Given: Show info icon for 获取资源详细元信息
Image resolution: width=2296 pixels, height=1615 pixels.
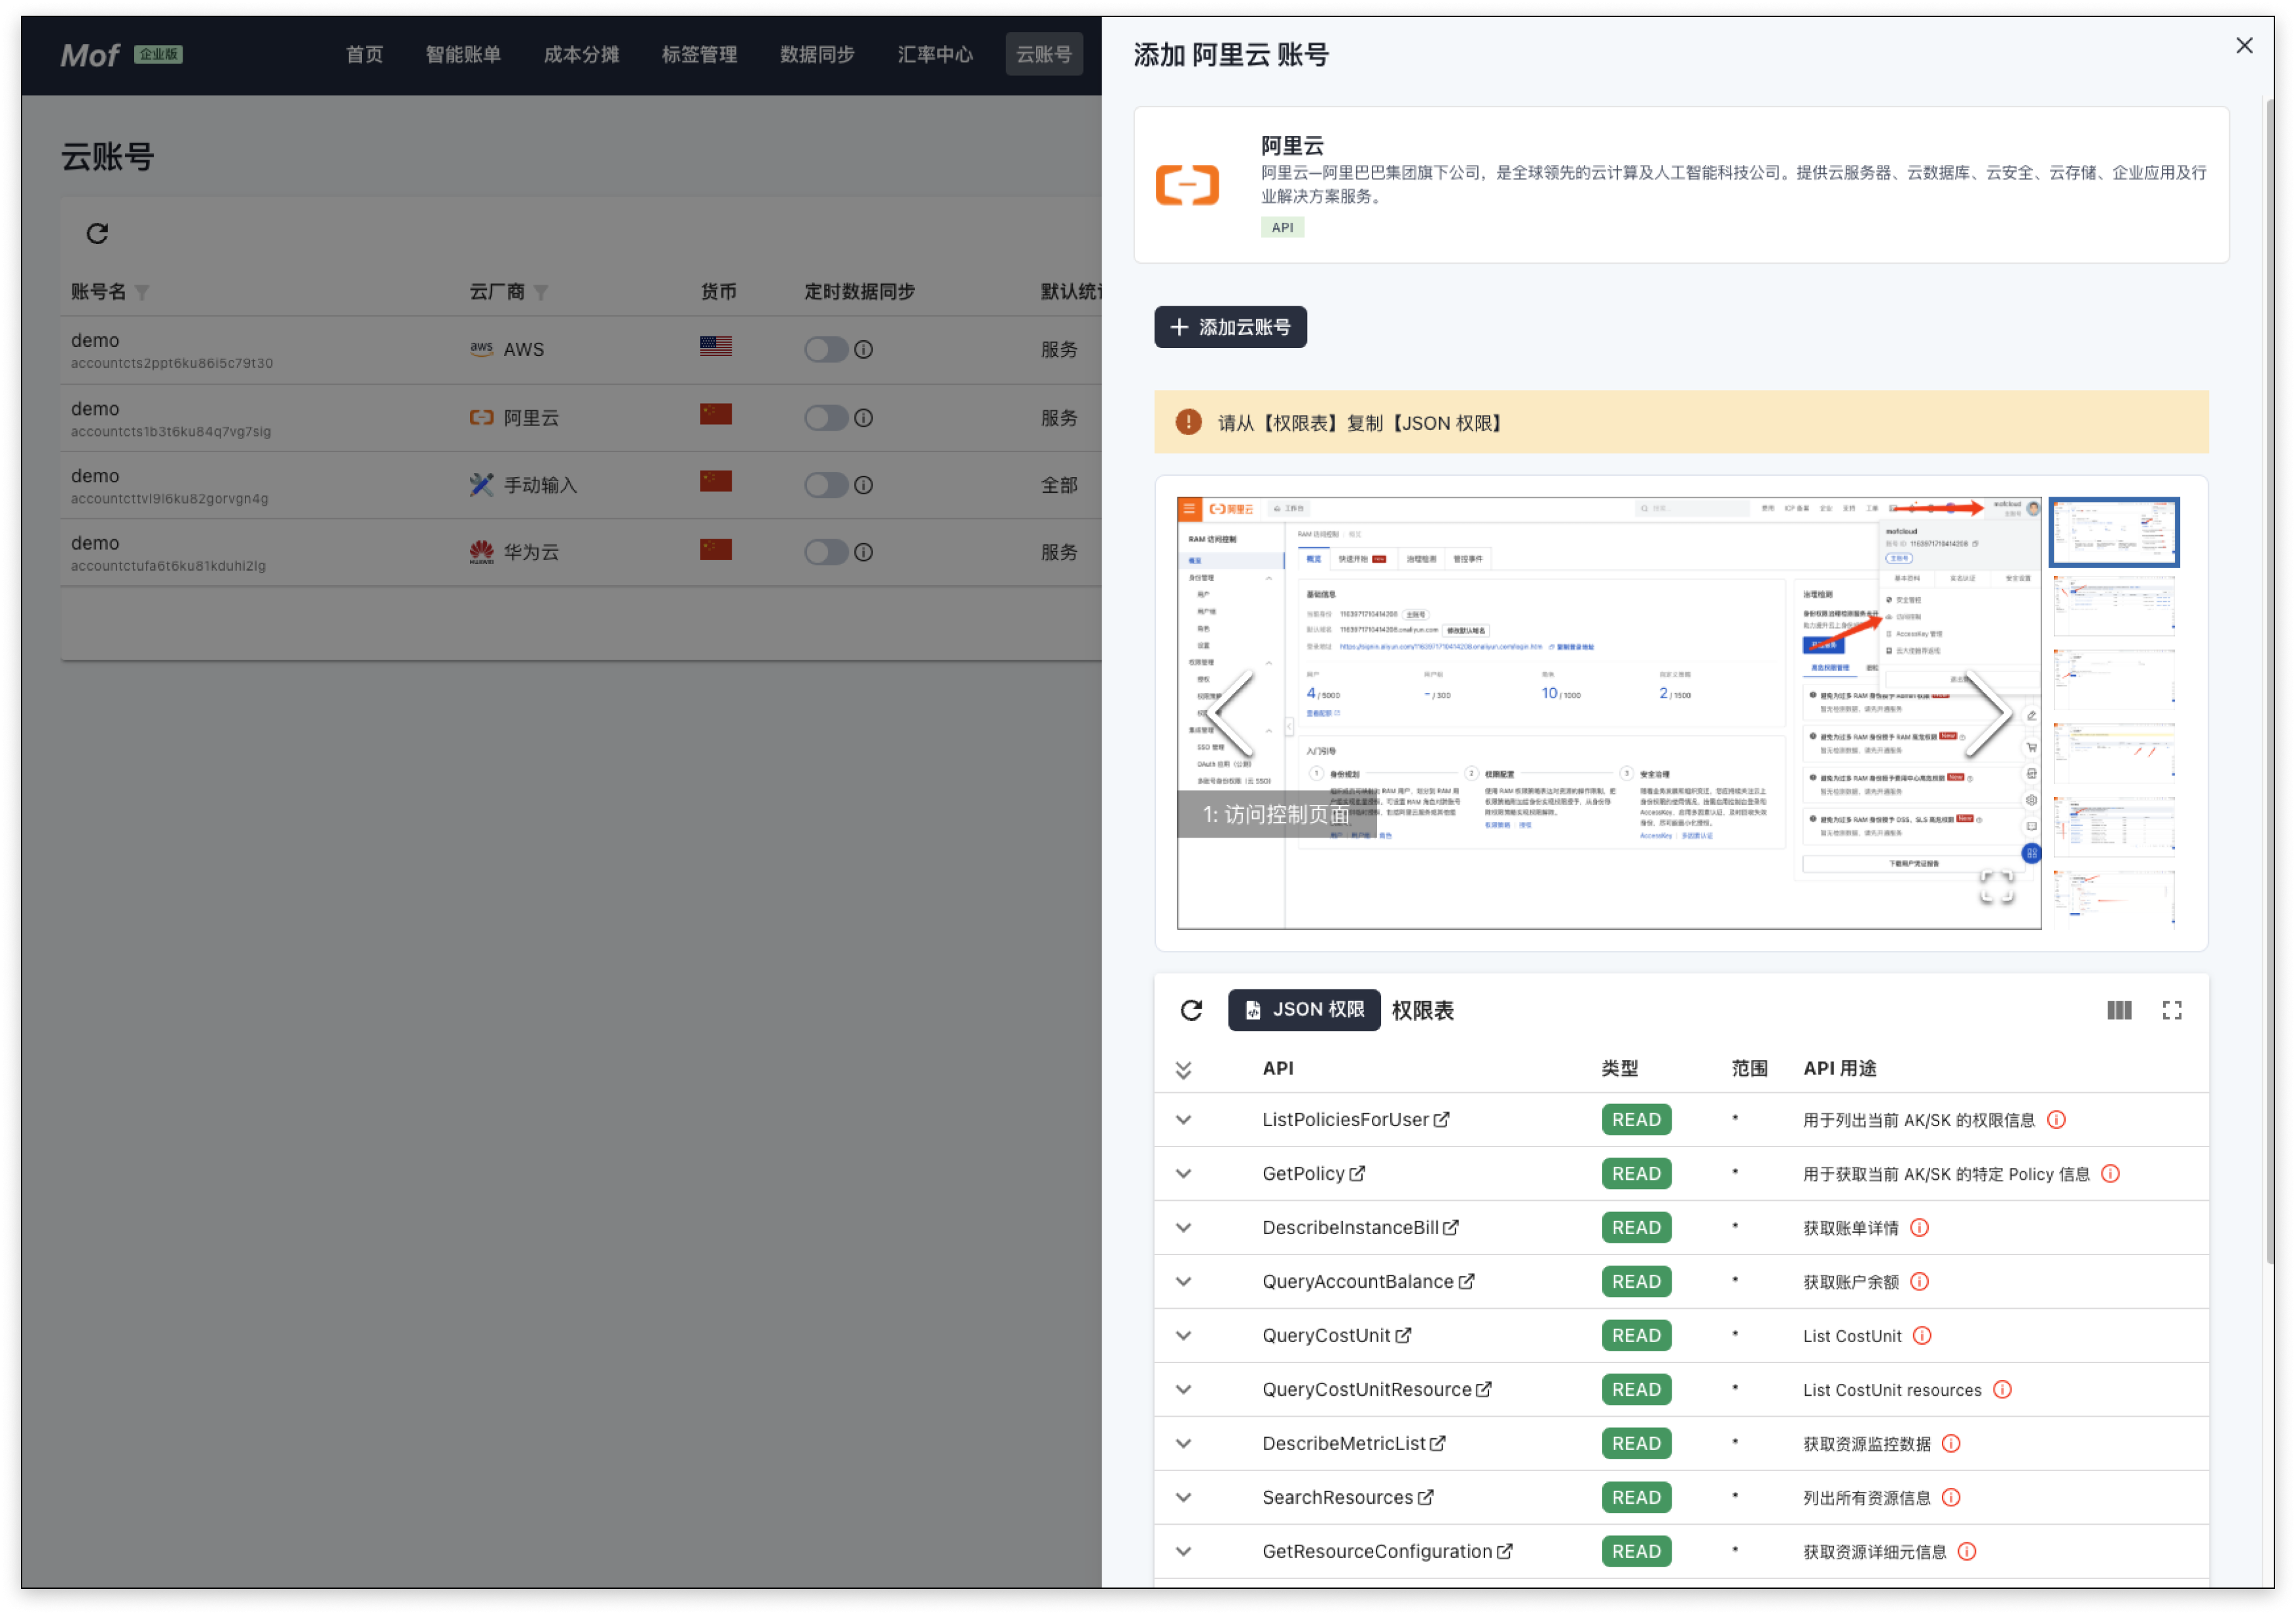Looking at the screenshot, I should (x=1966, y=1552).
